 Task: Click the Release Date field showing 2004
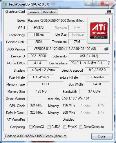pos(39,42)
